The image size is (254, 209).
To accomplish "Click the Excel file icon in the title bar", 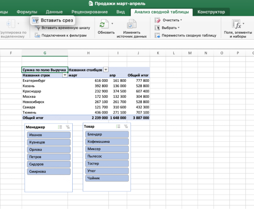I will pos(91,4).
